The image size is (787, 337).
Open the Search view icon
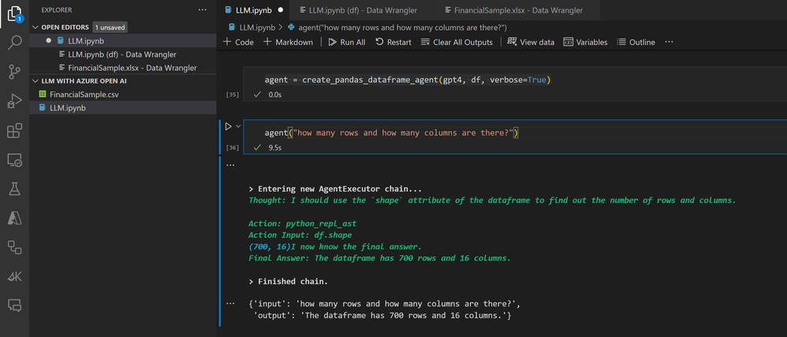click(x=14, y=43)
